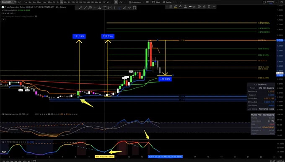Change the drawing text color
285x162 pixels.
[x=185, y=7]
